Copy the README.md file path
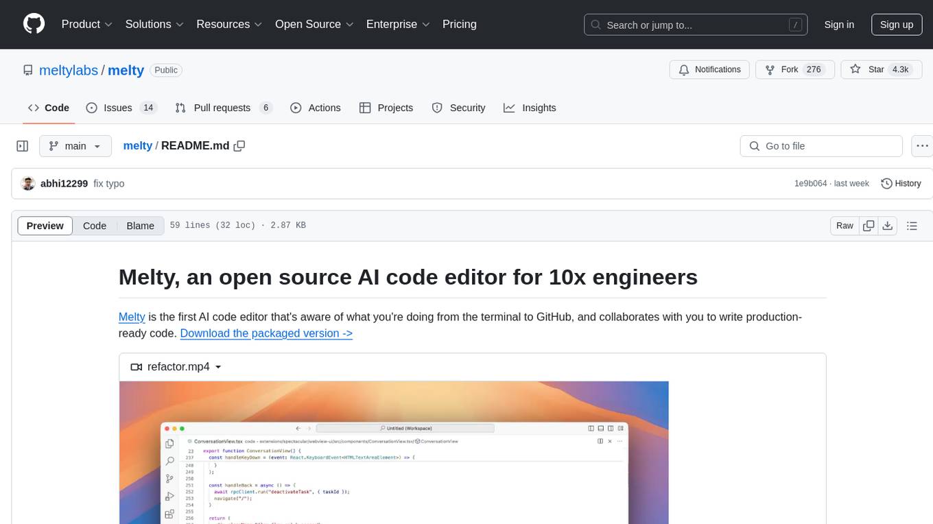Viewport: 933px width, 524px height. 239,146
